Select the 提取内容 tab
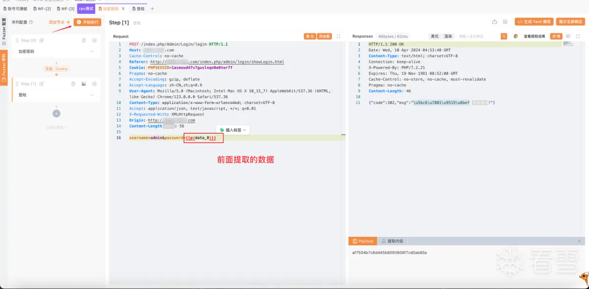The width and height of the screenshot is (589, 289). click(x=393, y=241)
